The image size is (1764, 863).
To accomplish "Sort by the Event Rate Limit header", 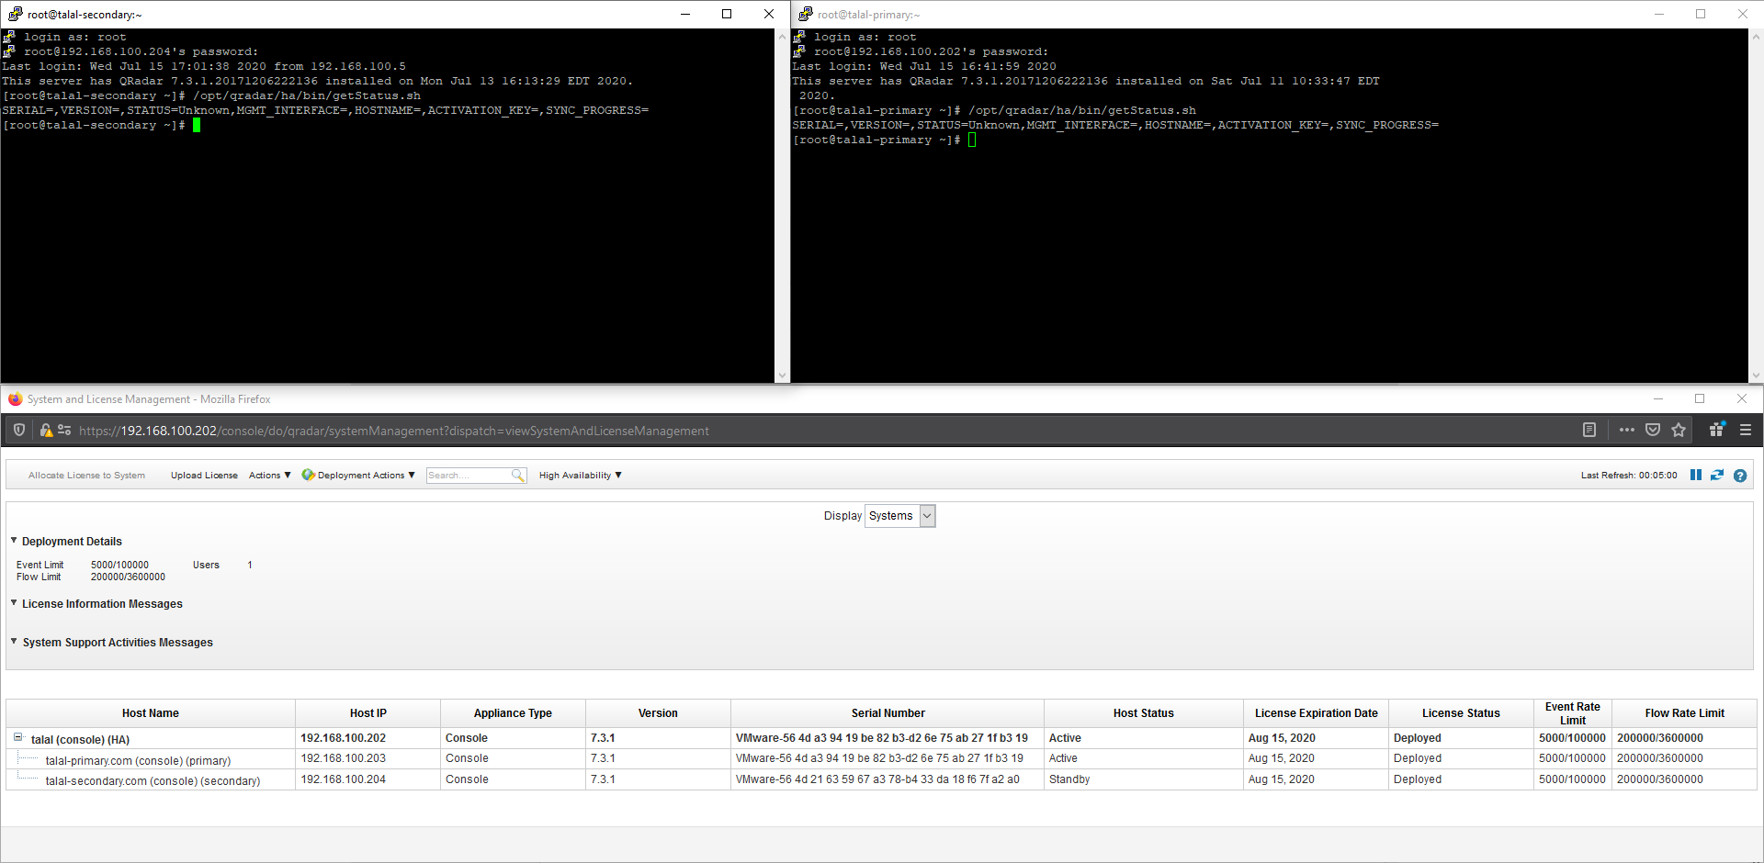I will (x=1573, y=713).
